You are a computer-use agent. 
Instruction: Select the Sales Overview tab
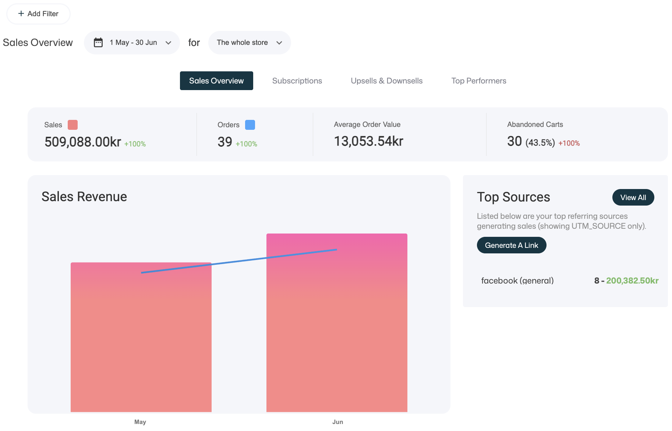(216, 81)
